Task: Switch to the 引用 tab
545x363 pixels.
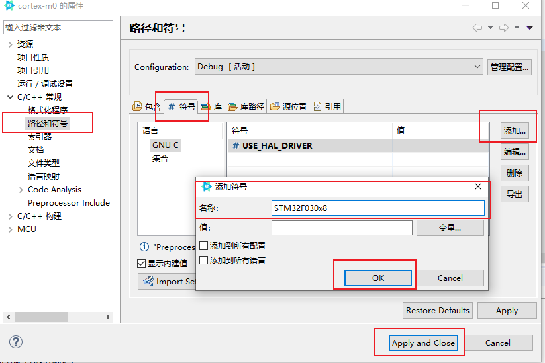Action: click(327, 106)
